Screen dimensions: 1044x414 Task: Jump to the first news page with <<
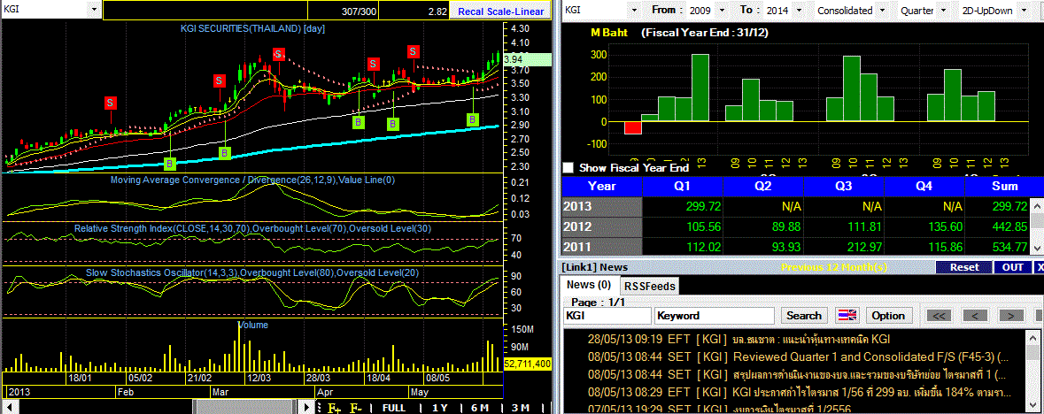[x=938, y=316]
